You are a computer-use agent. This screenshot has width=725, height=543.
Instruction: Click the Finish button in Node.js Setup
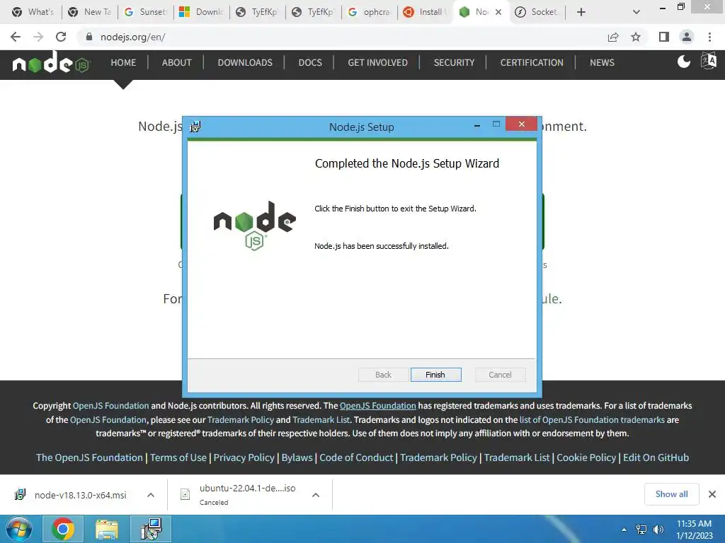point(435,375)
